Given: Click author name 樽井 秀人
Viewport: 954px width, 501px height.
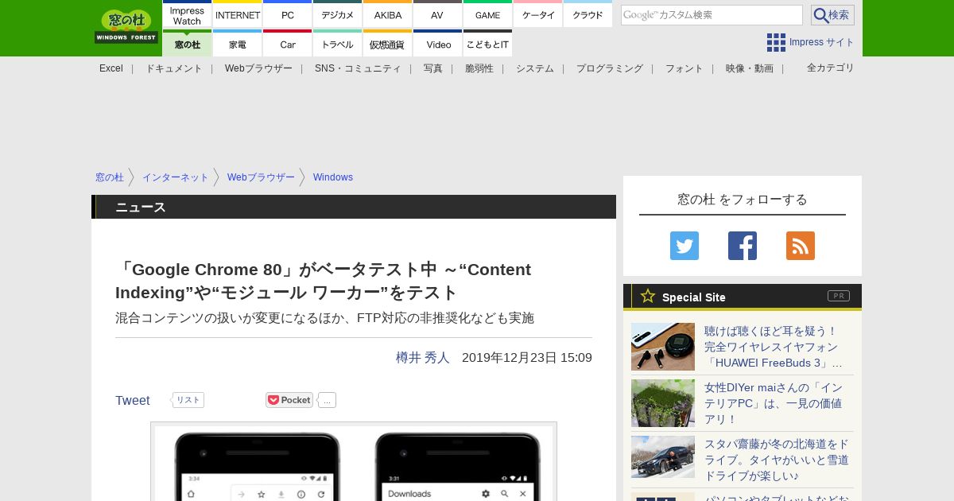Looking at the screenshot, I should [x=423, y=358].
